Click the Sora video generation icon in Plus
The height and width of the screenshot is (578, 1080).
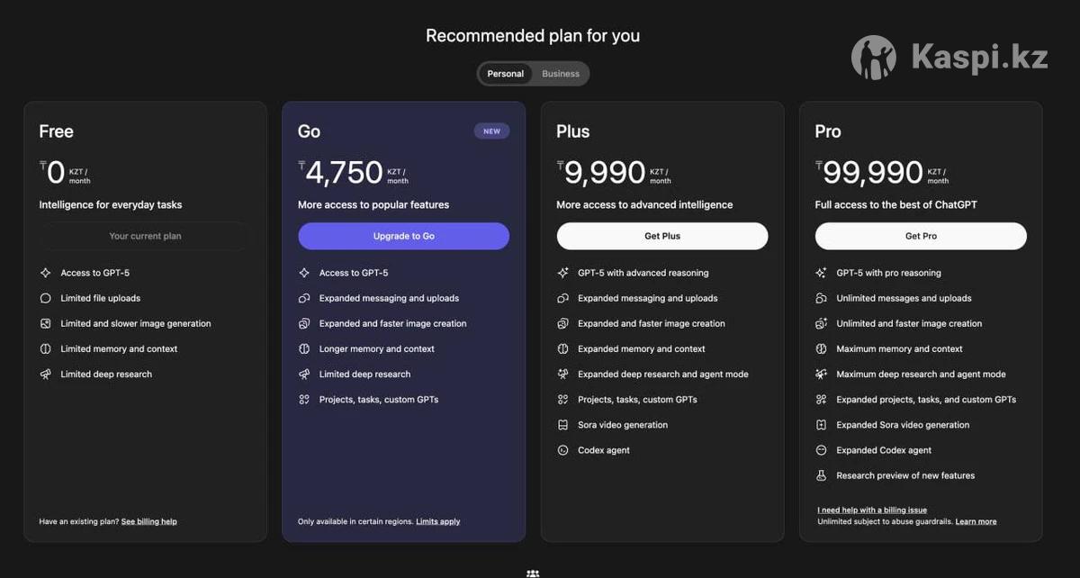pyautogui.click(x=562, y=425)
